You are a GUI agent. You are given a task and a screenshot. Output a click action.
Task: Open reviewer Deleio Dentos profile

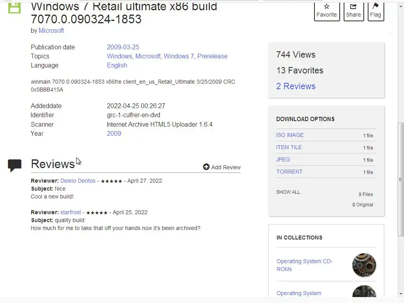point(78,181)
